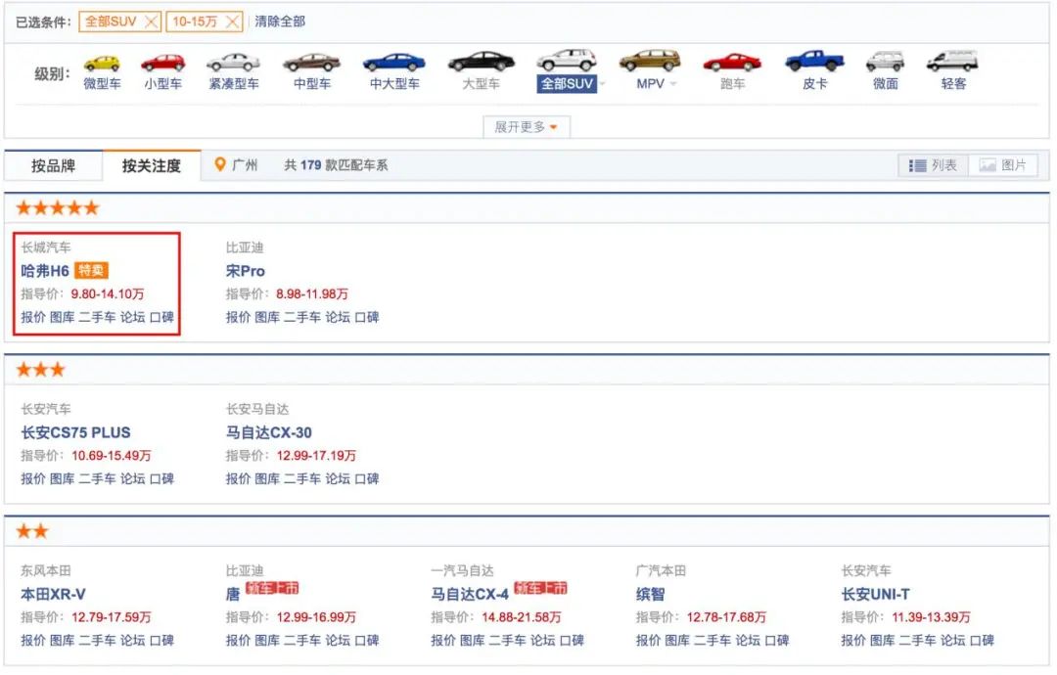This screenshot has height=675, width=1057.
Task: Click 图库 under 长安CS75 PLUS
Action: pos(62,478)
